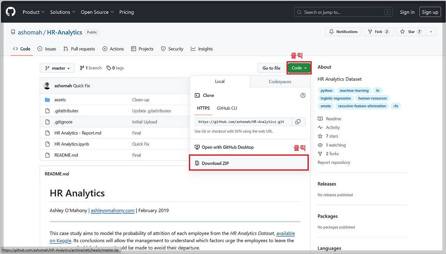
Task: Open the Security tab
Action: (172, 49)
